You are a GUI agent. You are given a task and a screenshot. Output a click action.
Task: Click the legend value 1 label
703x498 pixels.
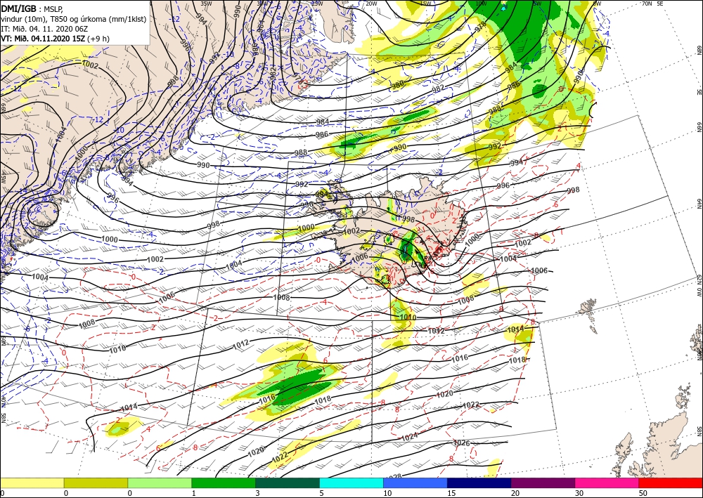click(194, 493)
